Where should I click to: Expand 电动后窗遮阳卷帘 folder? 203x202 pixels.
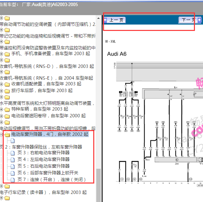click(x=1, y=116)
